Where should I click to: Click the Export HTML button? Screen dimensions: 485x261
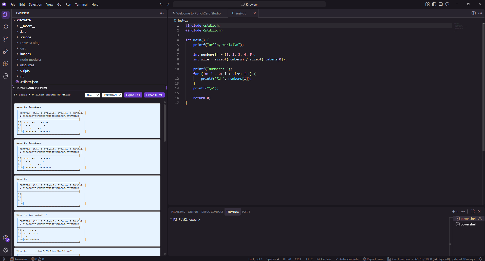(x=154, y=95)
